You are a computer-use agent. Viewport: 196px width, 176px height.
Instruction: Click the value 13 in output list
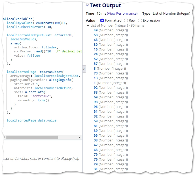pyautogui.click(x=96, y=78)
